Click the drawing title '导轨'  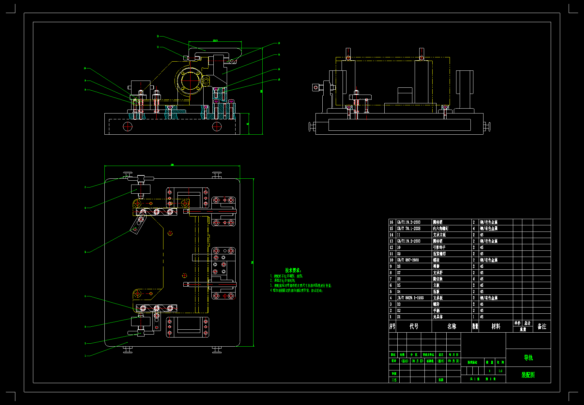point(528,358)
